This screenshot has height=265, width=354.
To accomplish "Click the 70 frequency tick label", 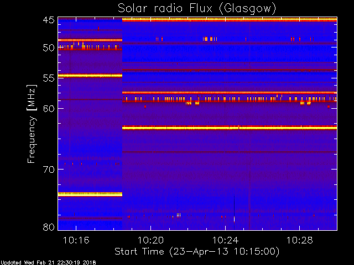I will [49, 169].
